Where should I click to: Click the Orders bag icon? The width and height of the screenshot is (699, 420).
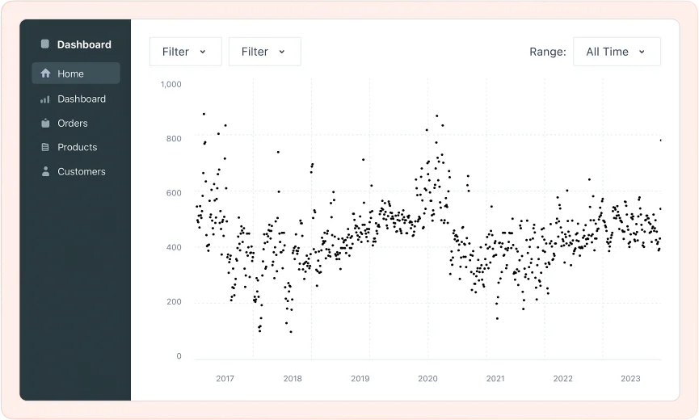click(x=45, y=123)
